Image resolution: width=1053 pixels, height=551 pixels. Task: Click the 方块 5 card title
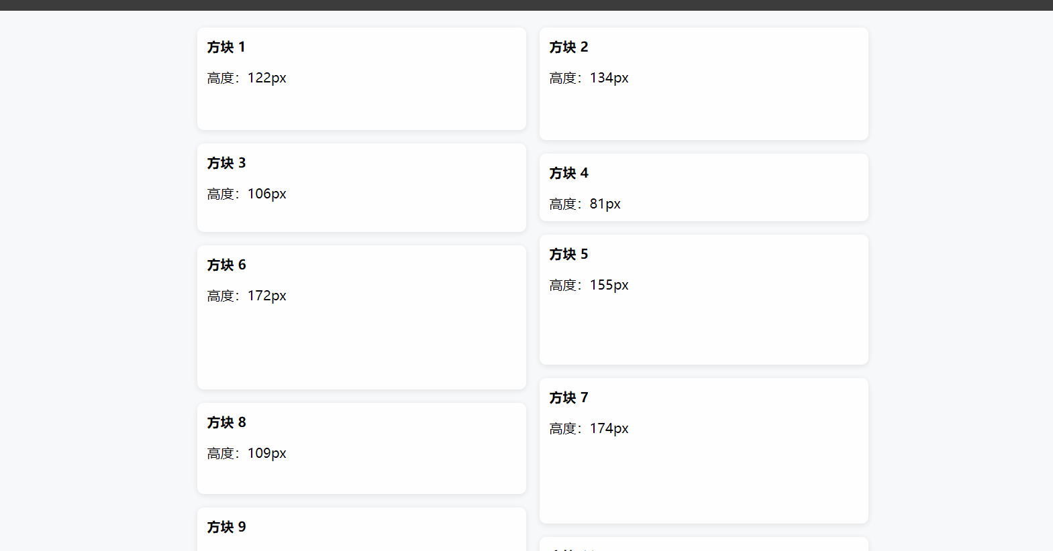click(x=568, y=254)
